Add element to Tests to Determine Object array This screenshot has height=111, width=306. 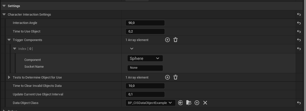click(167, 77)
